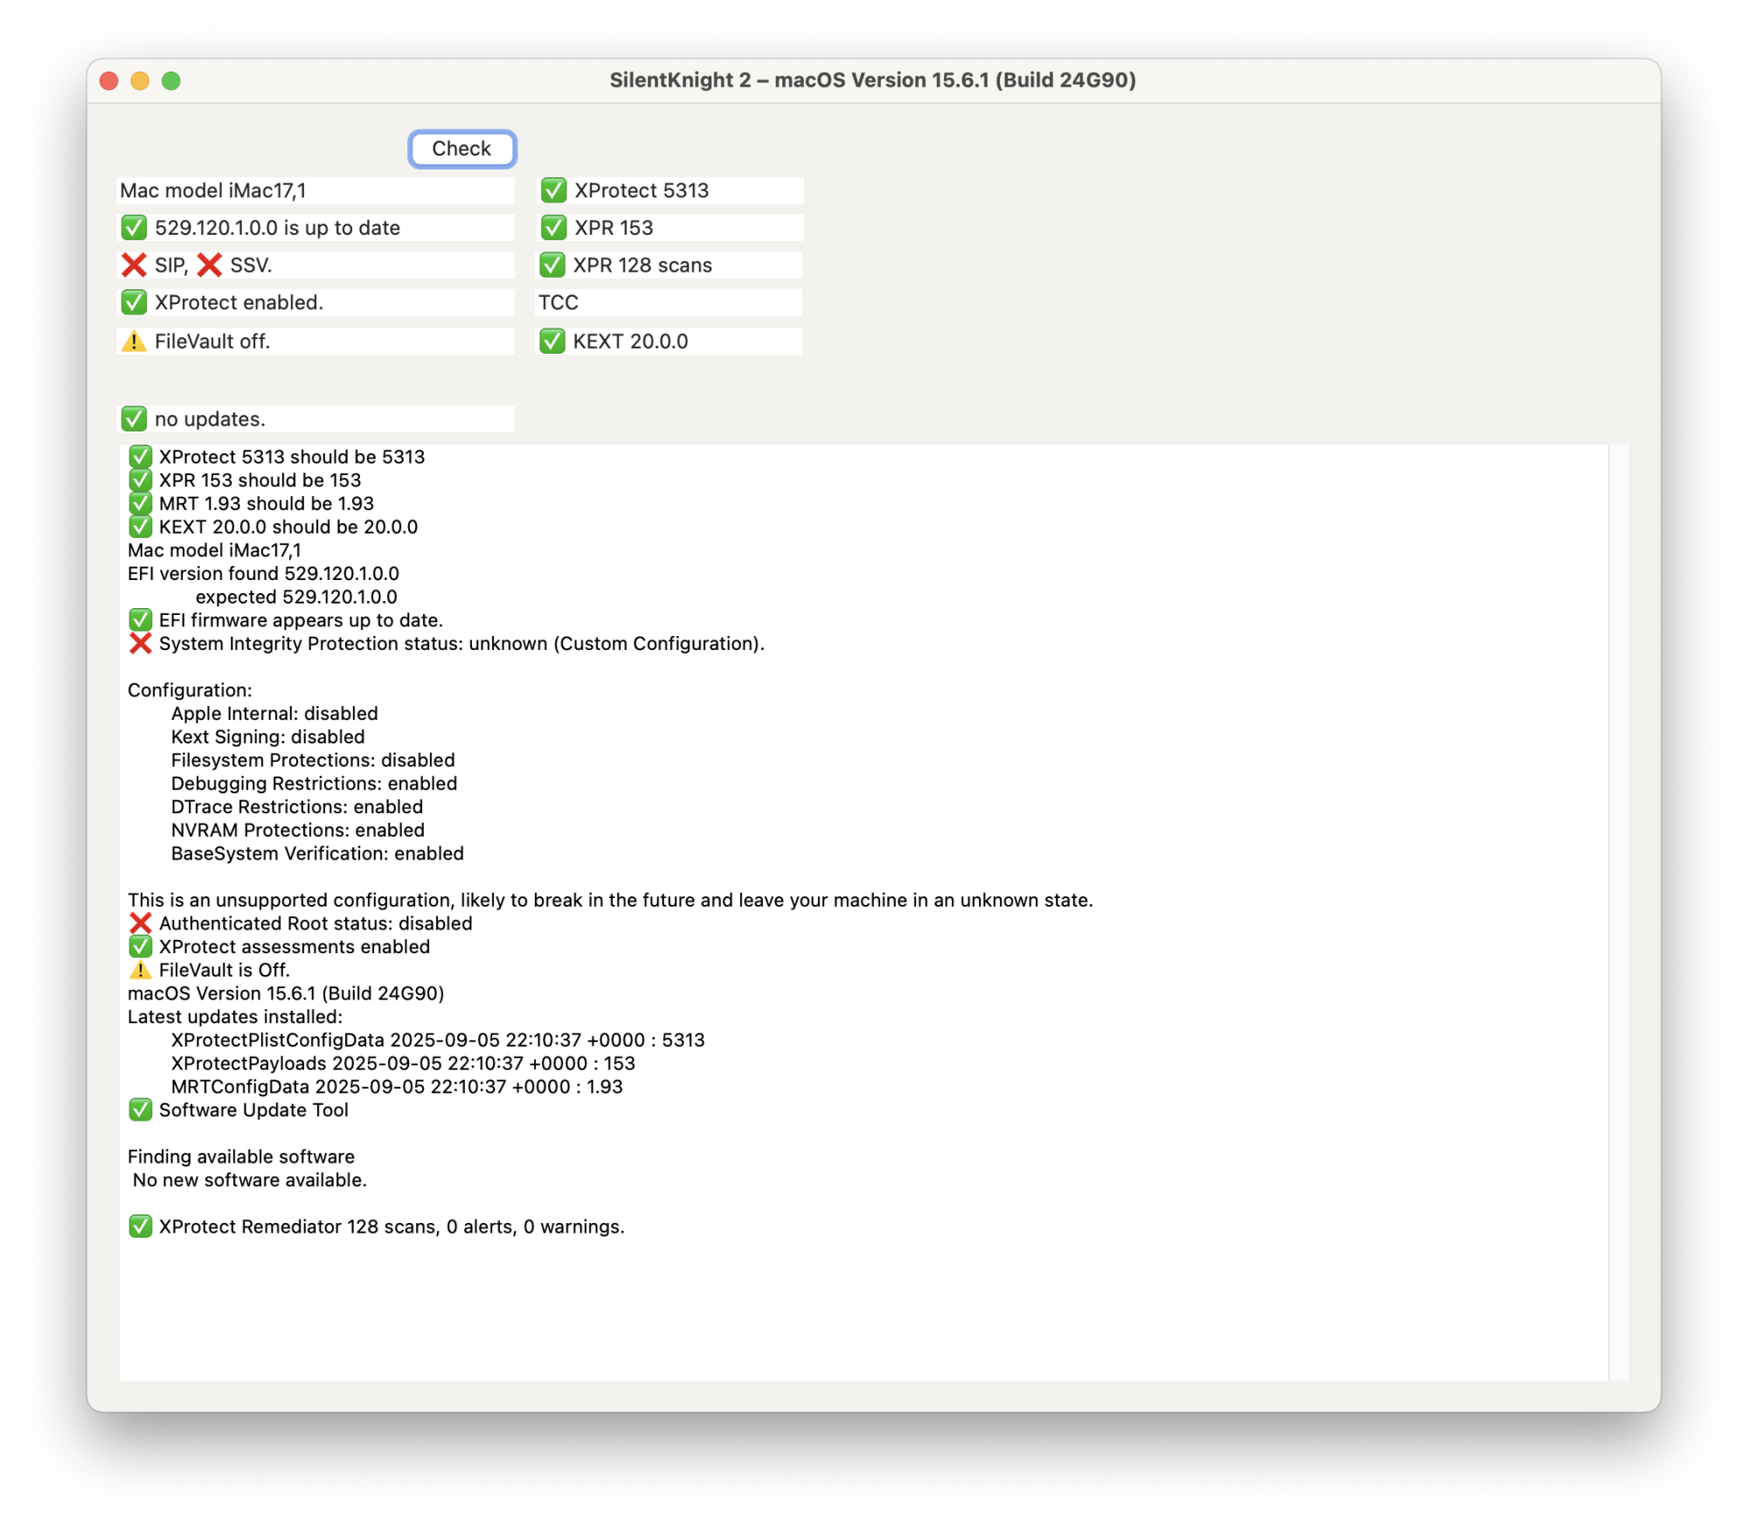This screenshot has width=1748, height=1527.
Task: Click red X icon before SIP
Action: pyautogui.click(x=134, y=265)
